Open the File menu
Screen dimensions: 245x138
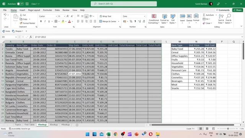click(x=5, y=10)
